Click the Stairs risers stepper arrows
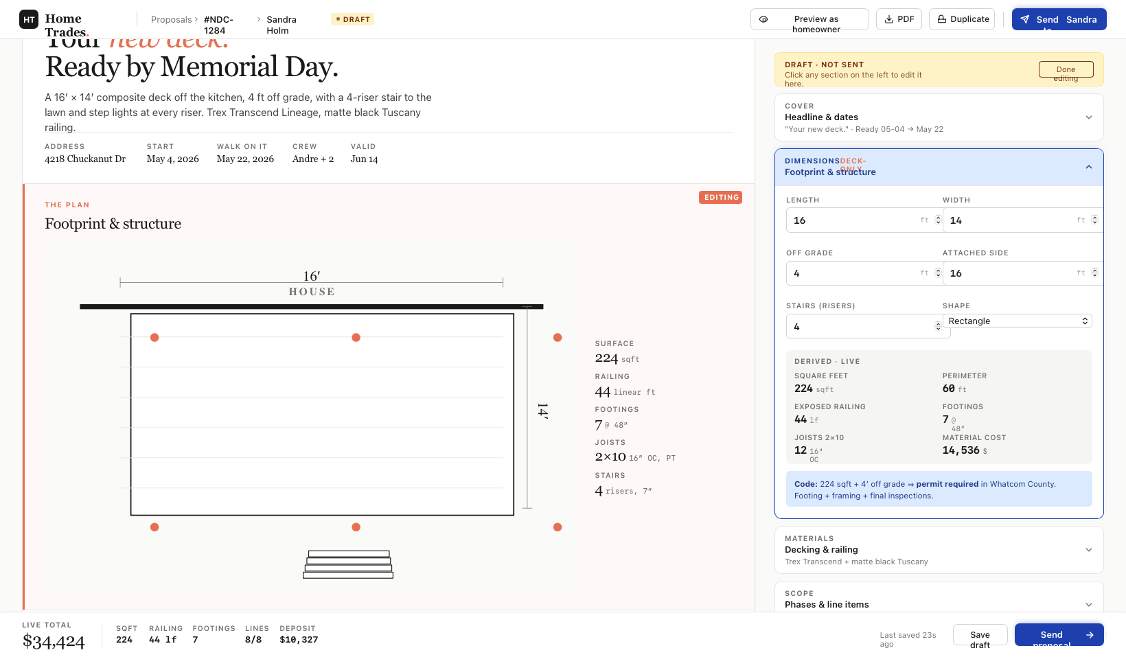Screen dimensions: 1126x657 coord(938,326)
